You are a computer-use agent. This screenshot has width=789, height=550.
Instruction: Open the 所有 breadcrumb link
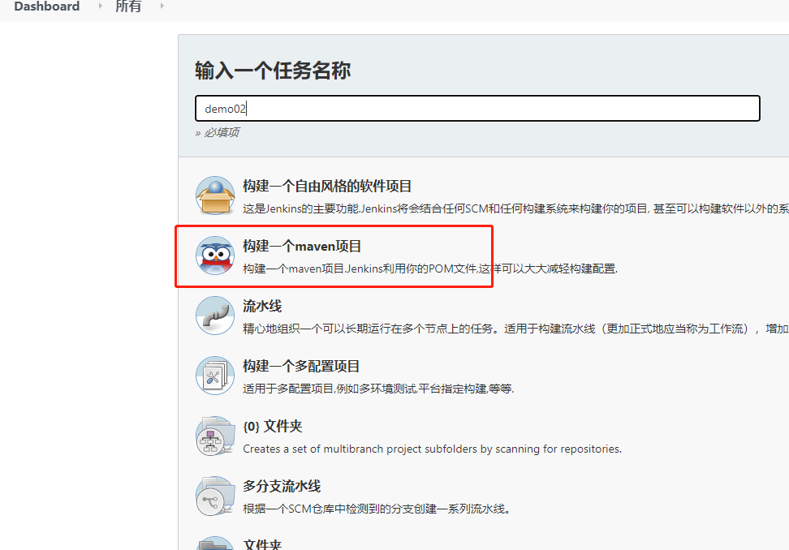[x=128, y=6]
